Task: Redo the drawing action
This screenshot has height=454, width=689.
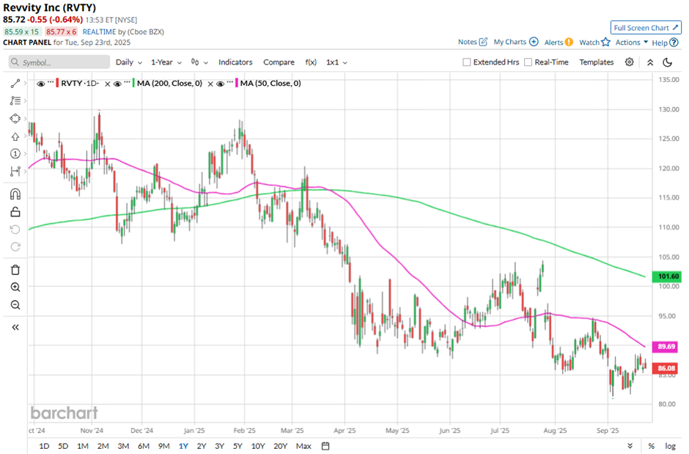Action: coord(15,246)
